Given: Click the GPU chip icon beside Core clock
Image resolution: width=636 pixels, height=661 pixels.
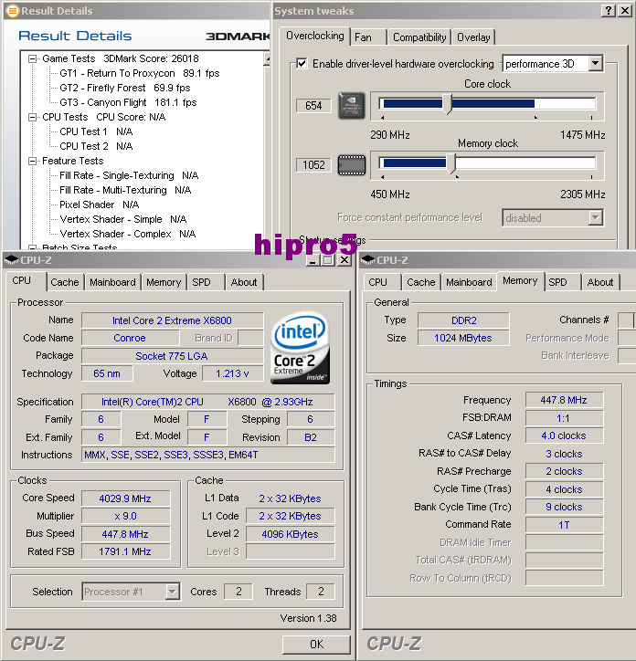Looking at the screenshot, I should [x=352, y=105].
